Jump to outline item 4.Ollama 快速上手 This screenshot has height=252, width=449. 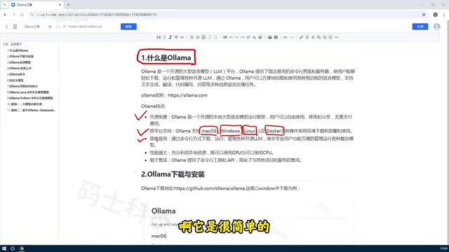[x=20, y=69]
